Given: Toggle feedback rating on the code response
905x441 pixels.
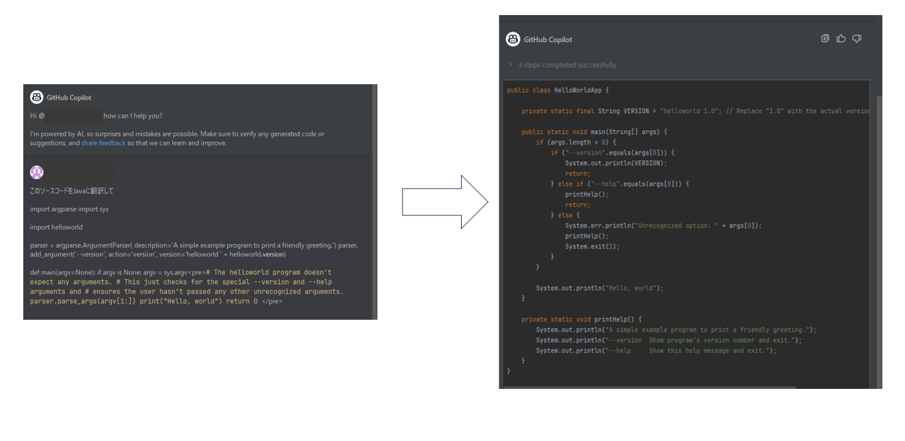Looking at the screenshot, I should (841, 38).
